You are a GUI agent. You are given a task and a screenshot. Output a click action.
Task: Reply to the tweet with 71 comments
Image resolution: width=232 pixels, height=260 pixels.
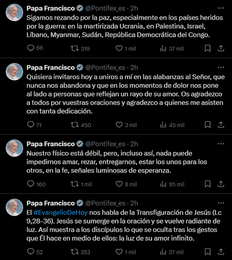tap(31, 125)
